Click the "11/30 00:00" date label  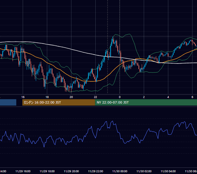[x=120, y=171]
